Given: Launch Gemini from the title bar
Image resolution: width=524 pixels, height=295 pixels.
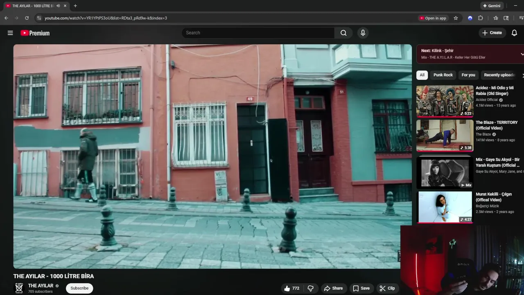Looking at the screenshot, I should 492,6.
